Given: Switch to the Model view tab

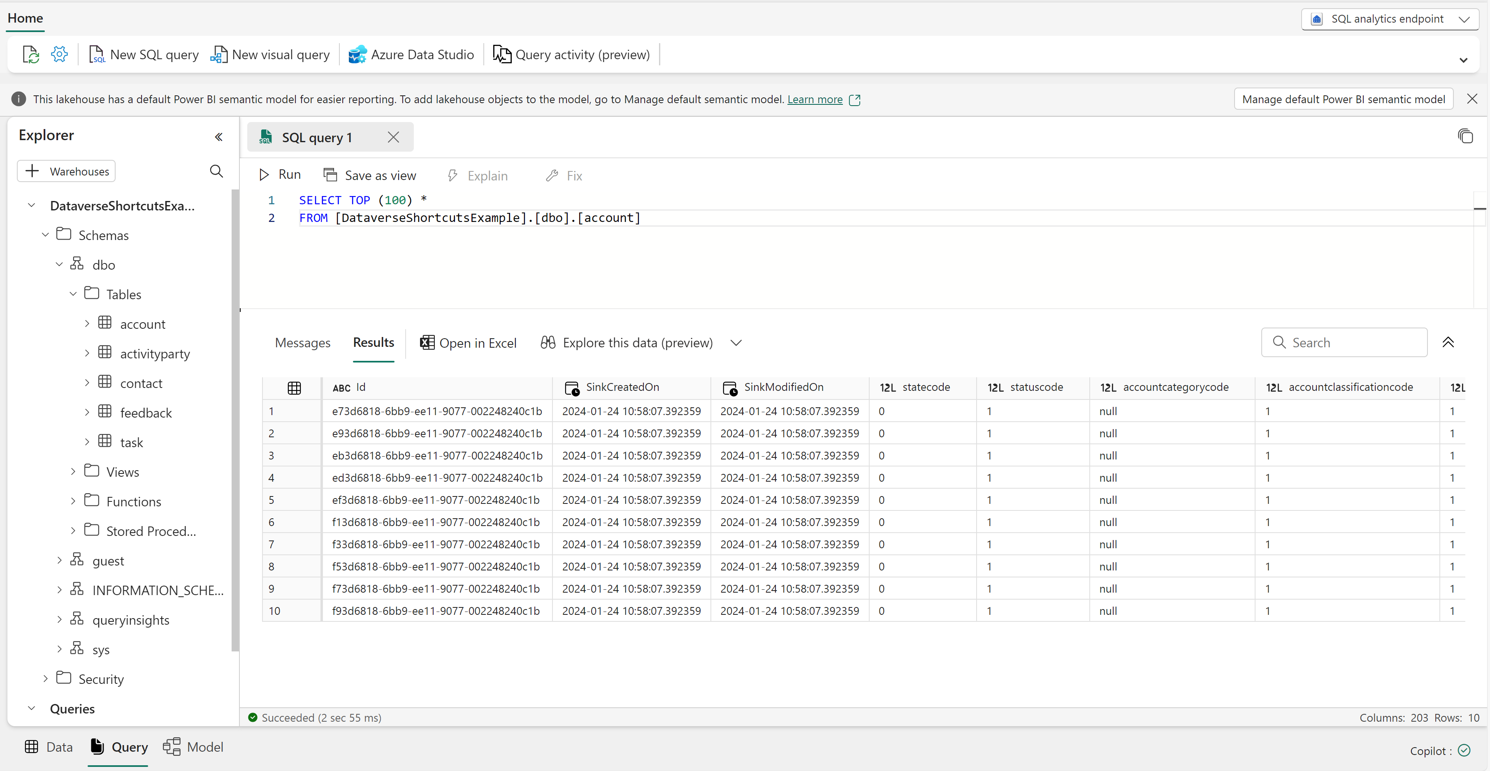Looking at the screenshot, I should click(193, 747).
